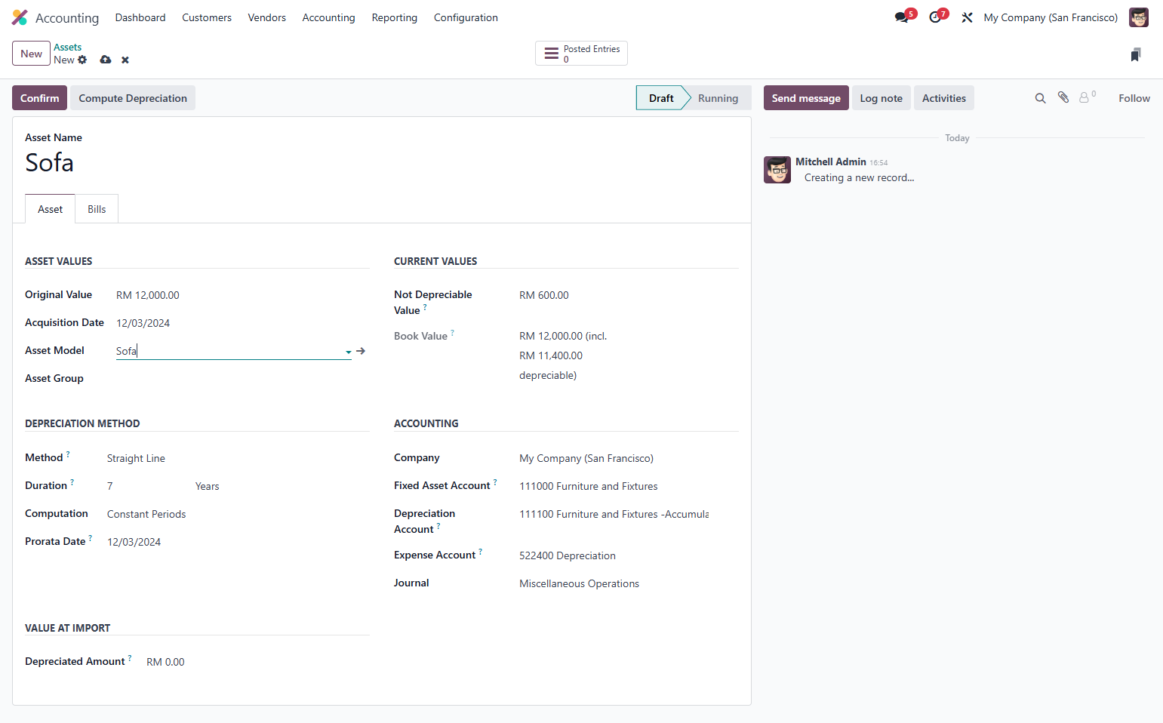Click the Duration help question mark
The image size is (1163, 723).
(72, 482)
